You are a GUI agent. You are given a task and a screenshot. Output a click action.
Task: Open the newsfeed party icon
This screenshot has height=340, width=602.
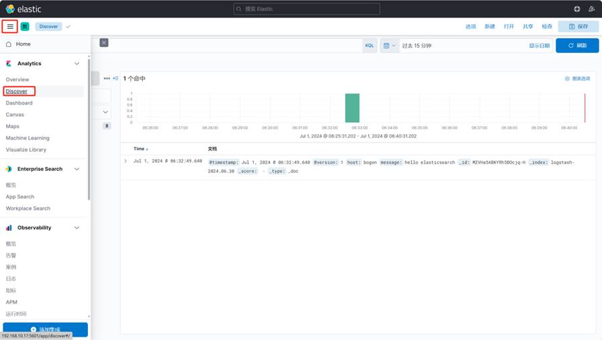[591, 9]
